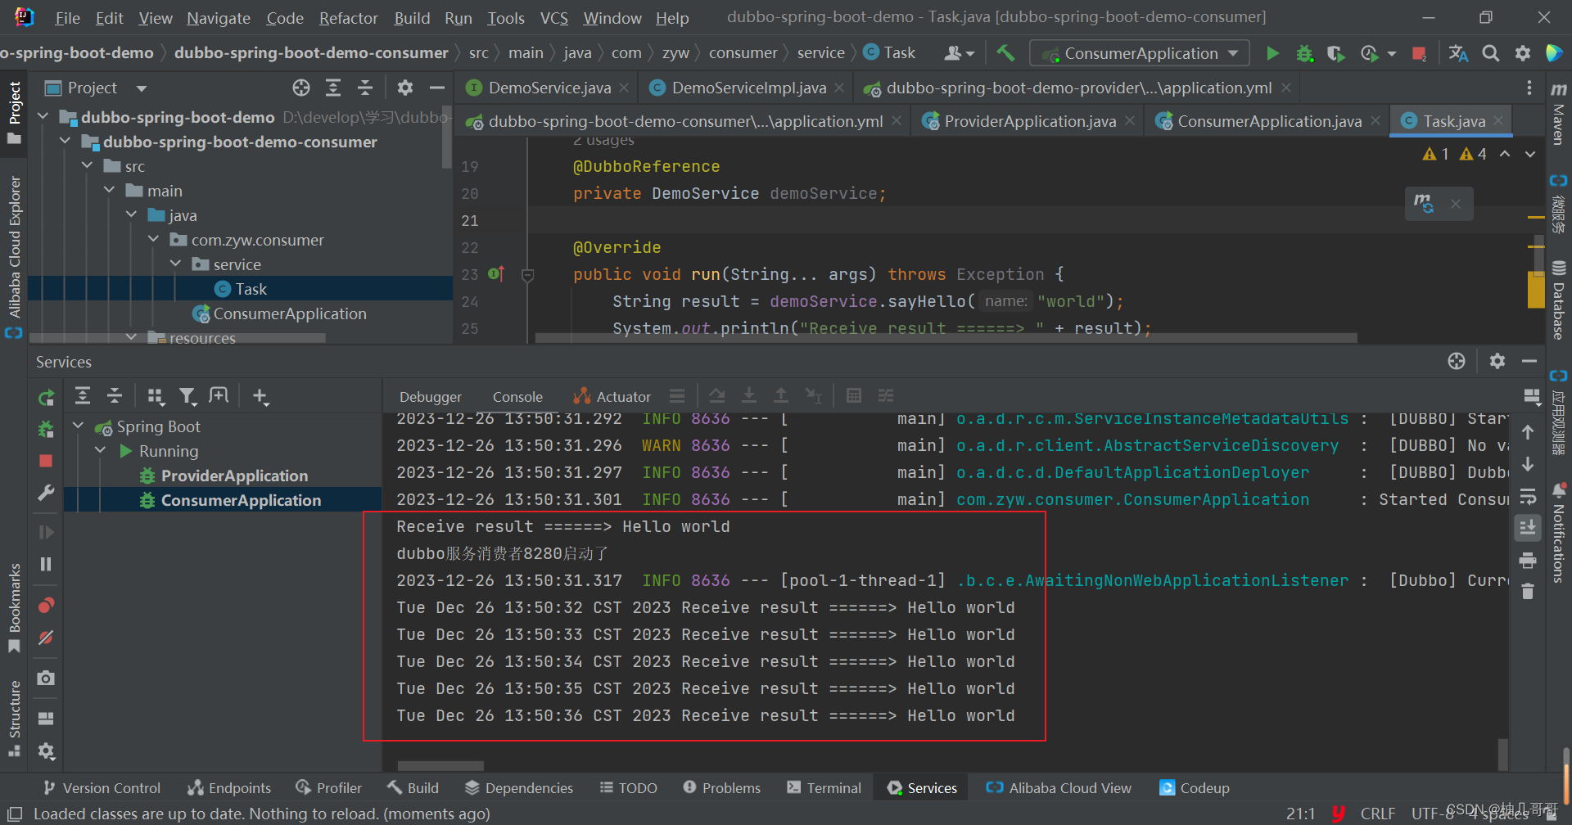Rerun service in Services panel
1572x825 pixels.
tap(47, 397)
